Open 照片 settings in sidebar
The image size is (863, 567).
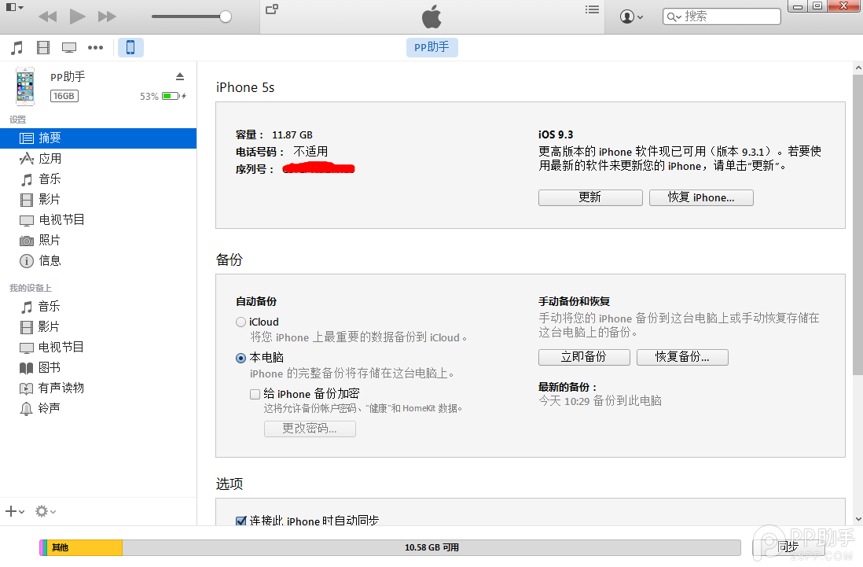pyautogui.click(x=50, y=240)
